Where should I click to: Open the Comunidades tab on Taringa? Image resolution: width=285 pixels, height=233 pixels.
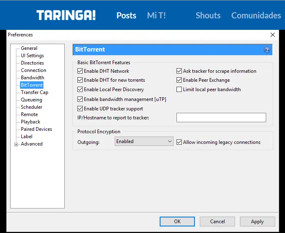click(256, 16)
